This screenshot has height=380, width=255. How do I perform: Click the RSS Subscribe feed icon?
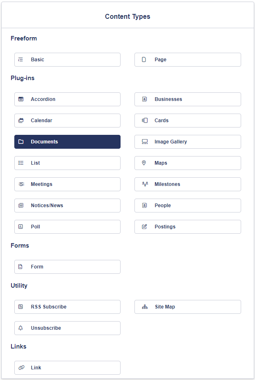(x=21, y=307)
